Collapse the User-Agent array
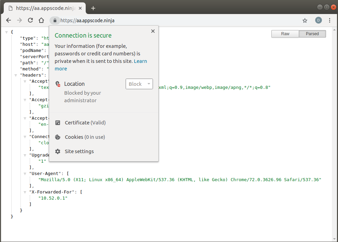The image size is (338, 242). [x=25, y=174]
